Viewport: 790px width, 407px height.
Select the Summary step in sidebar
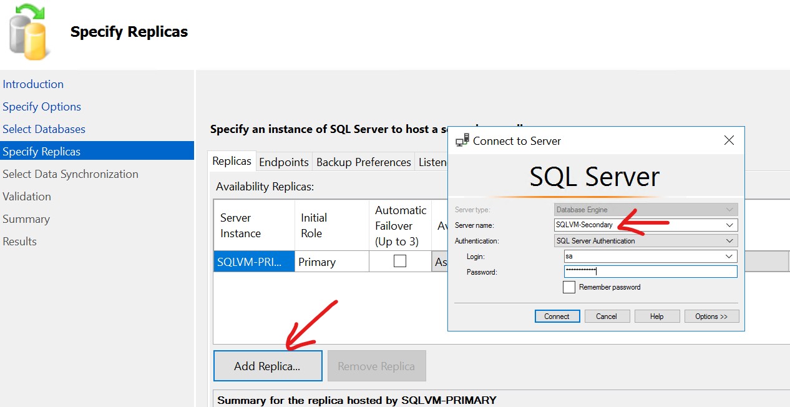(x=26, y=219)
